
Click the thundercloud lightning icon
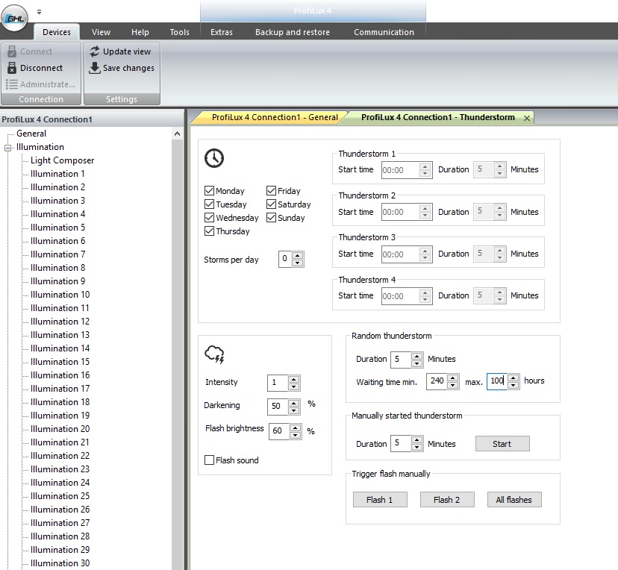tap(215, 354)
